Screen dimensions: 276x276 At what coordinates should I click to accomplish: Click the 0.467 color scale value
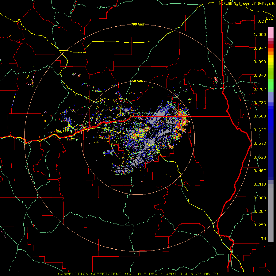click(260, 171)
